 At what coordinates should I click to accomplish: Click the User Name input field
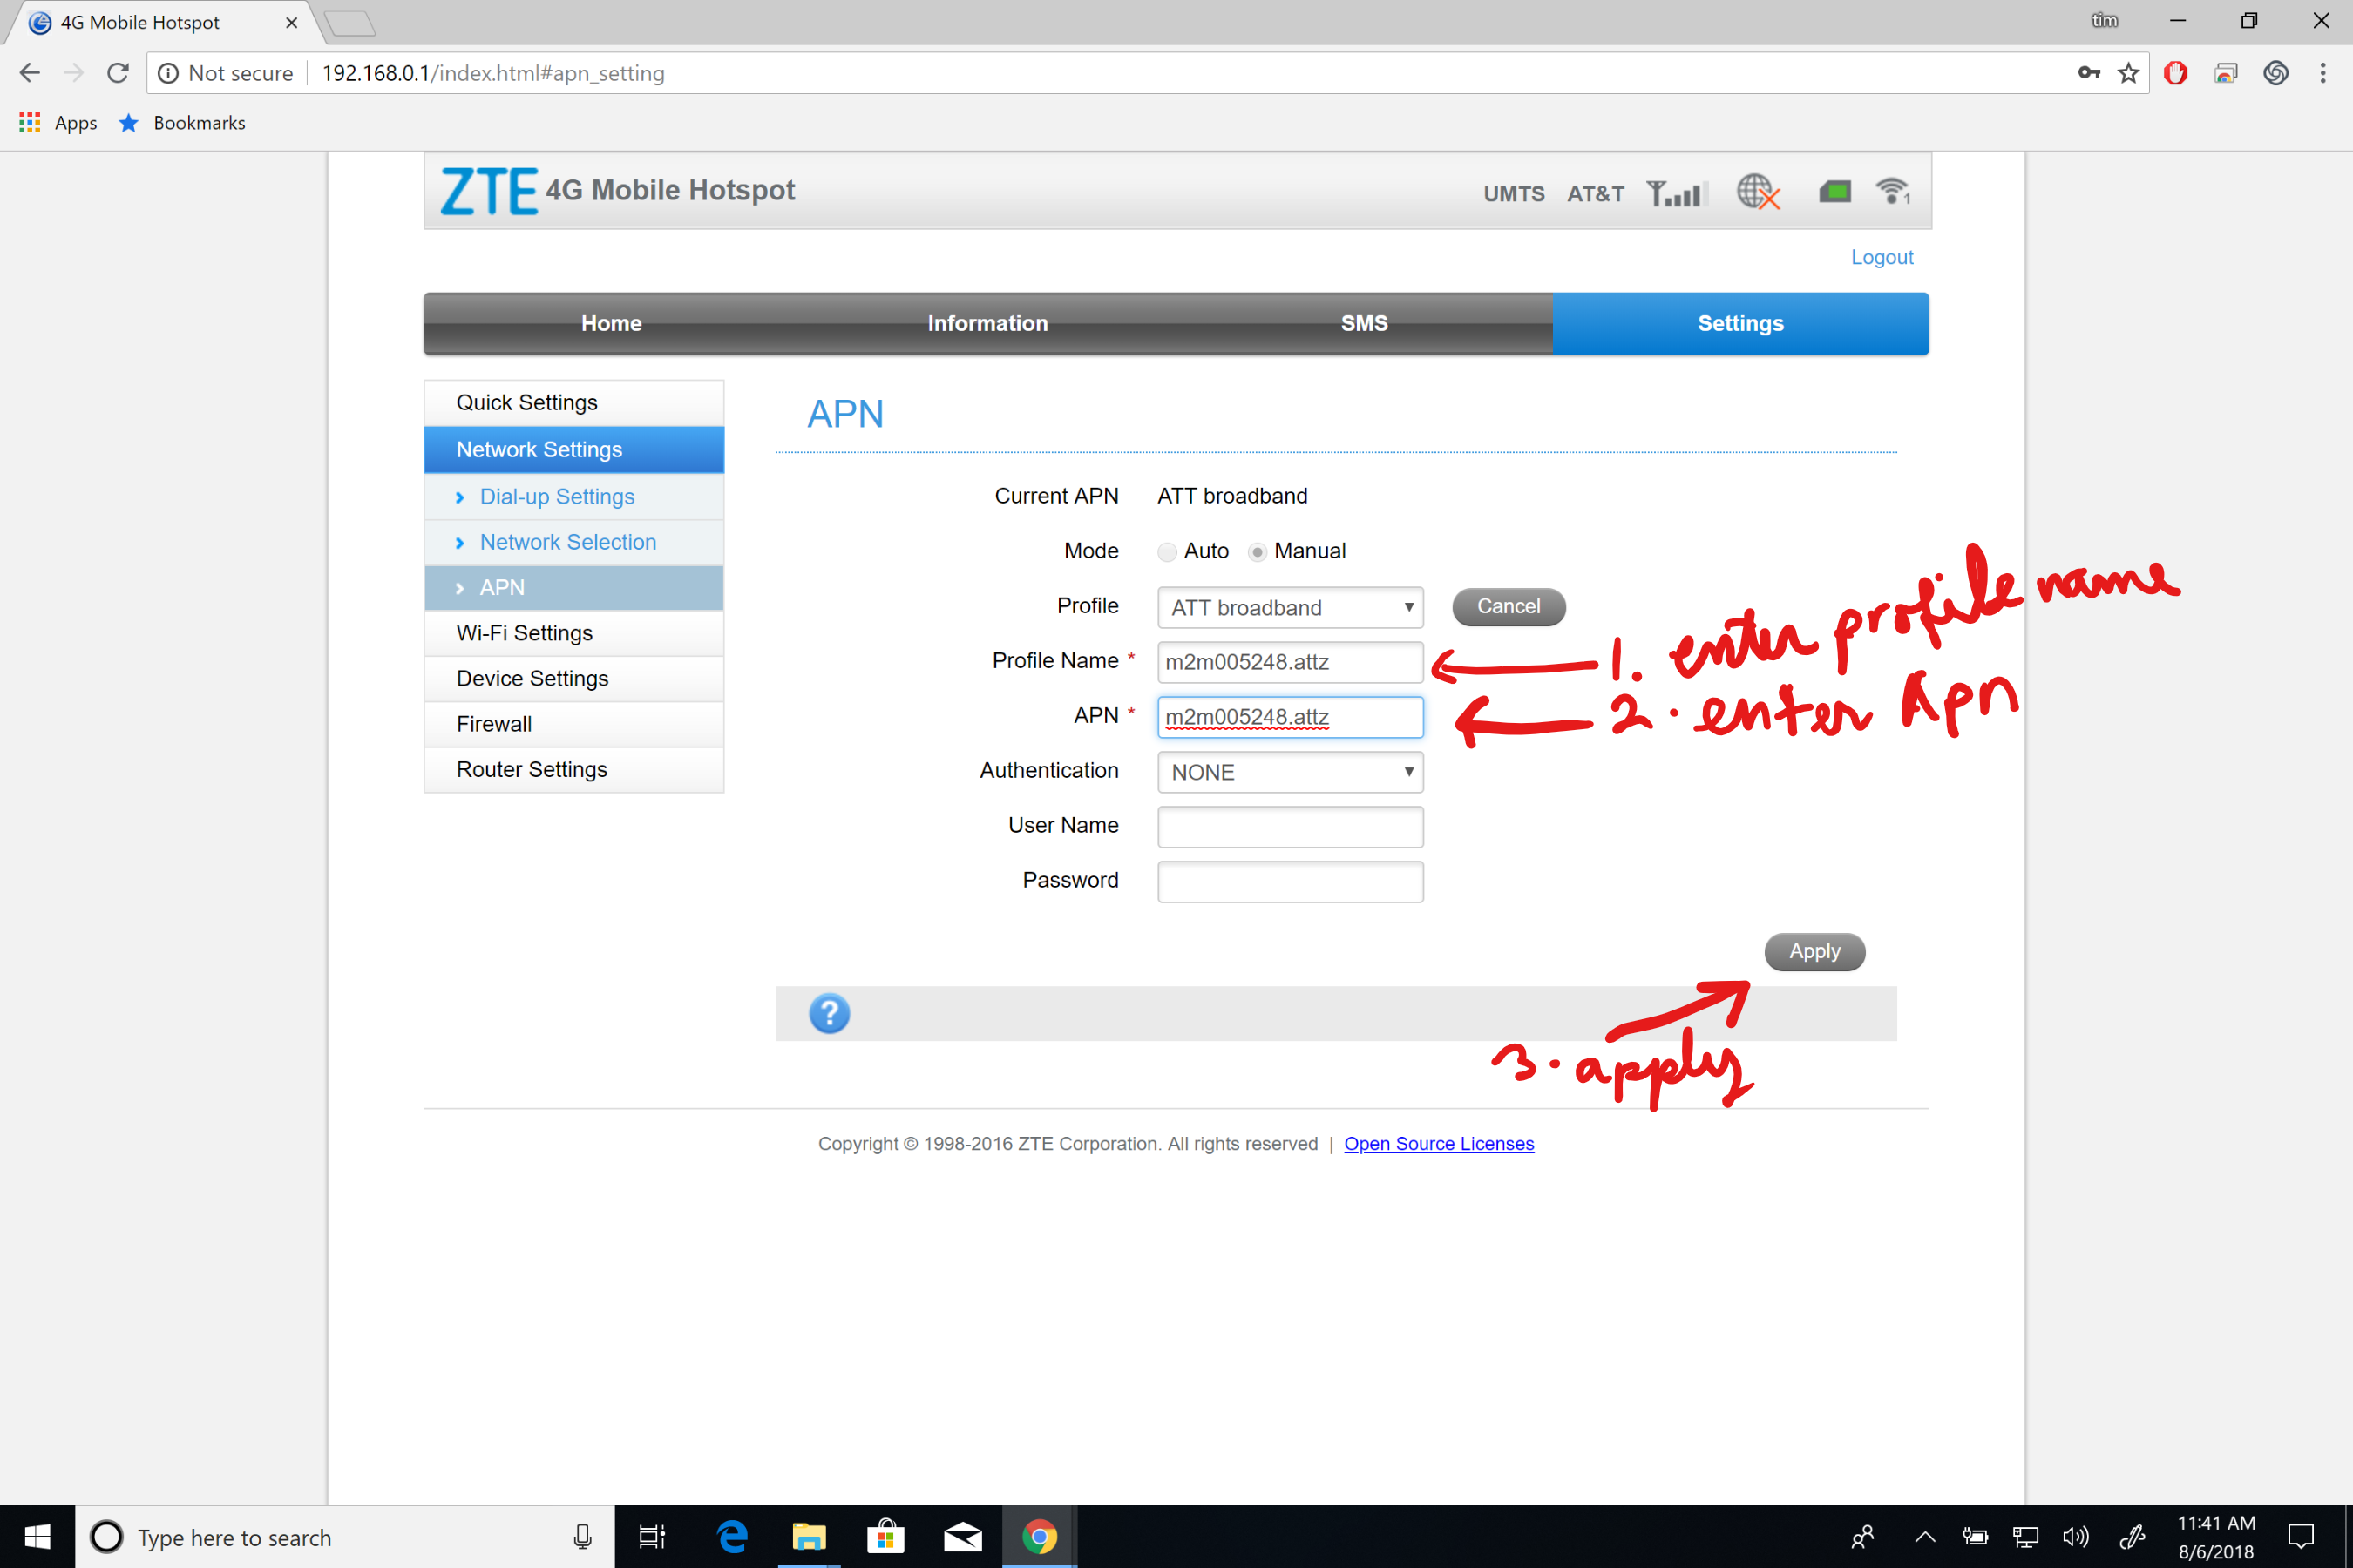pos(1291,827)
